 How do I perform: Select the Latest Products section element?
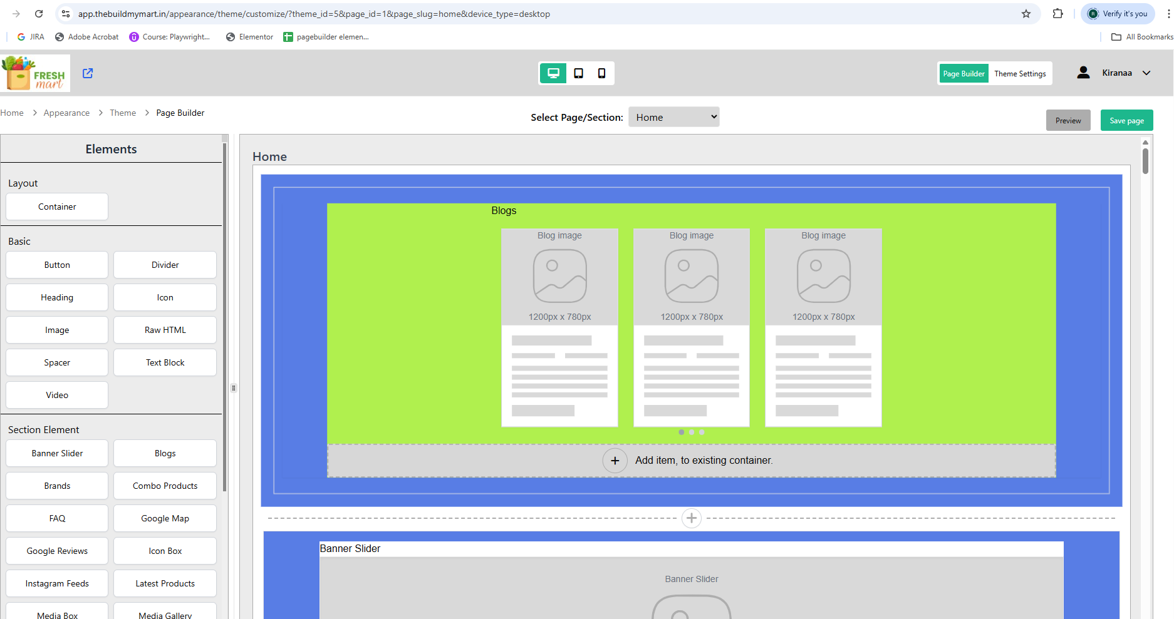[x=165, y=583]
